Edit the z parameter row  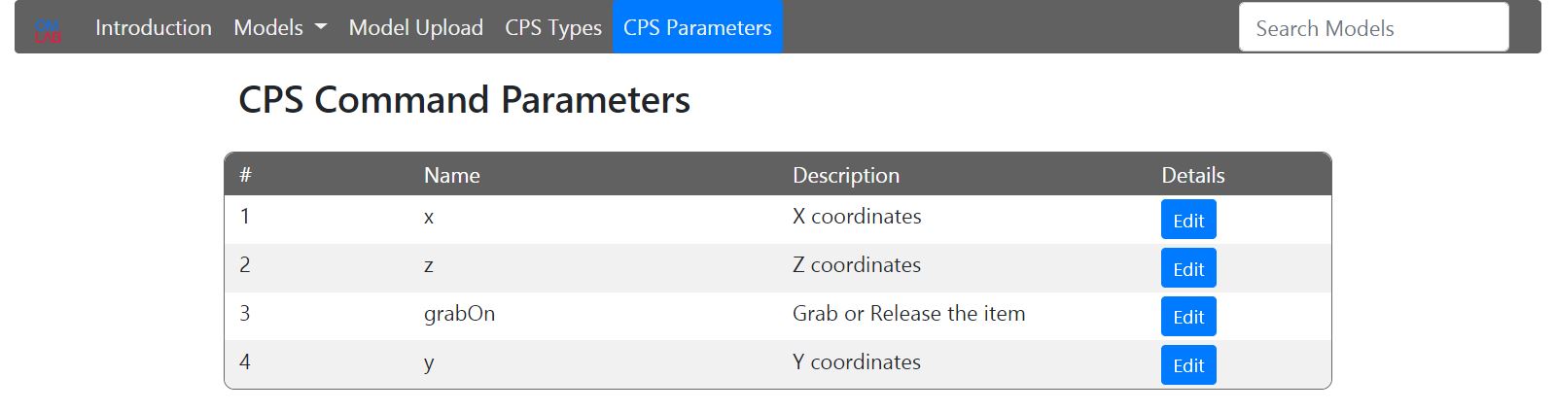pyautogui.click(x=1188, y=268)
